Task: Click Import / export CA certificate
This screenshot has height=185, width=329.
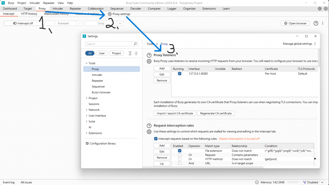Action: tap(175, 113)
